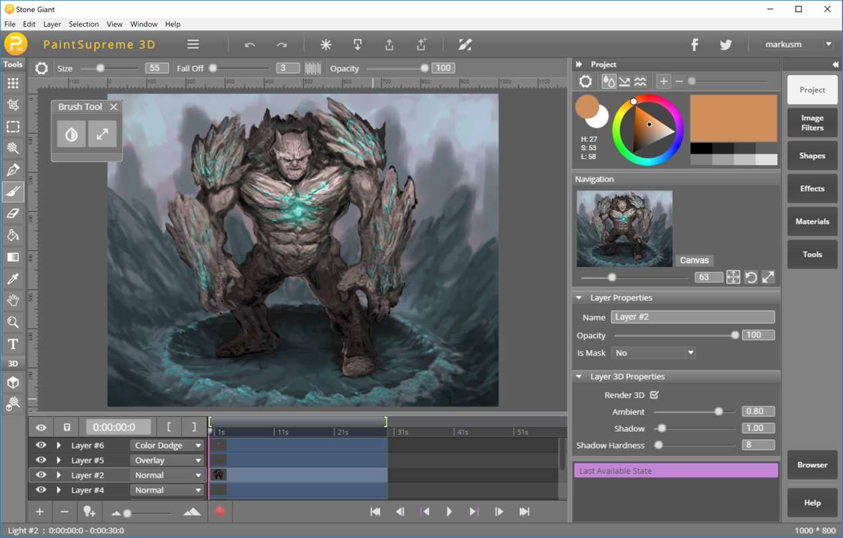The image size is (843, 538).
Task: Select the Text tool
Action: point(13,344)
